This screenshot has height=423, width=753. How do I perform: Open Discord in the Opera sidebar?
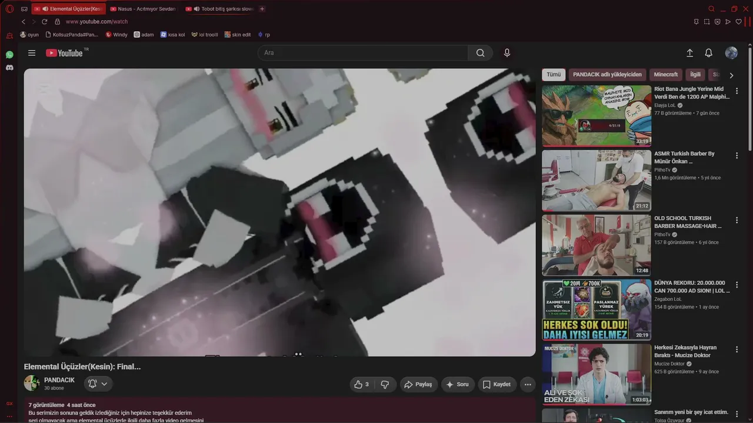[x=9, y=68]
